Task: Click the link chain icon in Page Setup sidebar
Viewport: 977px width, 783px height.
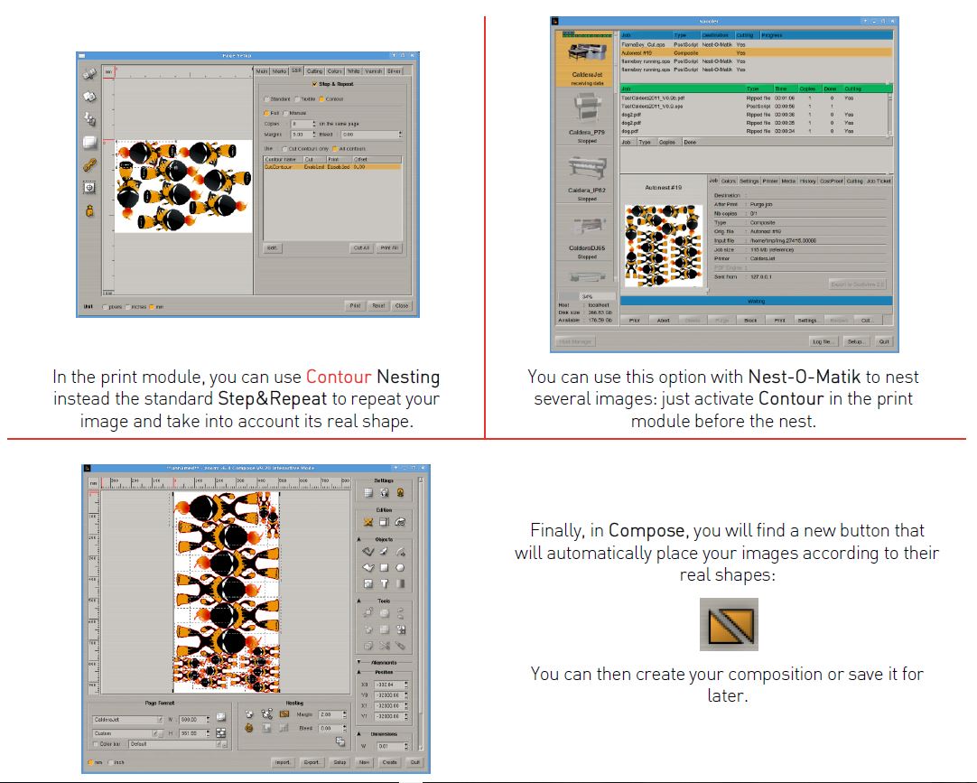Action: tap(89, 165)
